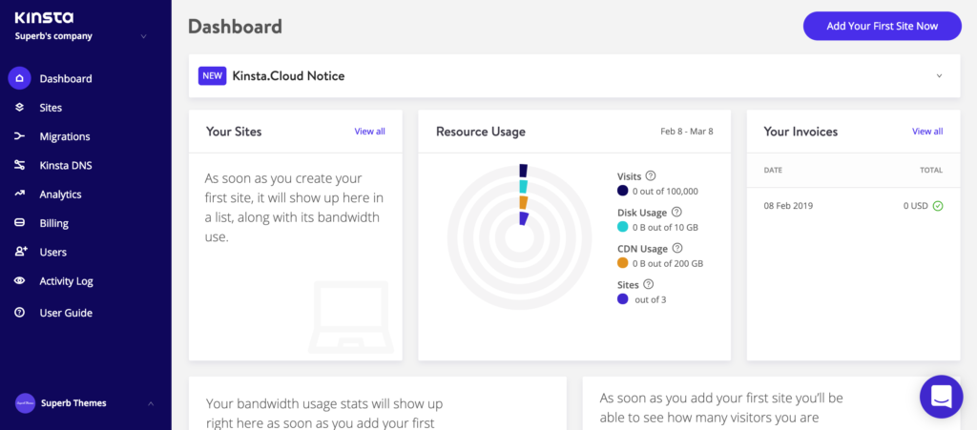Click the Sites layers icon
977x430 pixels.
(x=19, y=108)
